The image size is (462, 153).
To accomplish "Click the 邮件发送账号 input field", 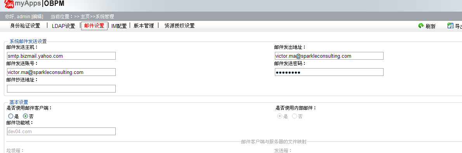I will tap(61, 72).
